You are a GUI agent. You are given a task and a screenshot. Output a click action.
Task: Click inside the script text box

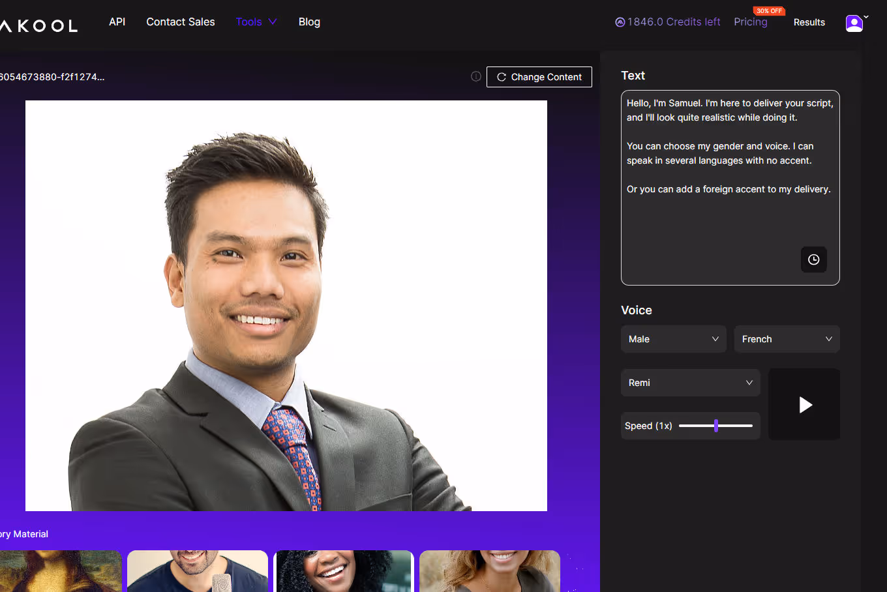coord(730,188)
